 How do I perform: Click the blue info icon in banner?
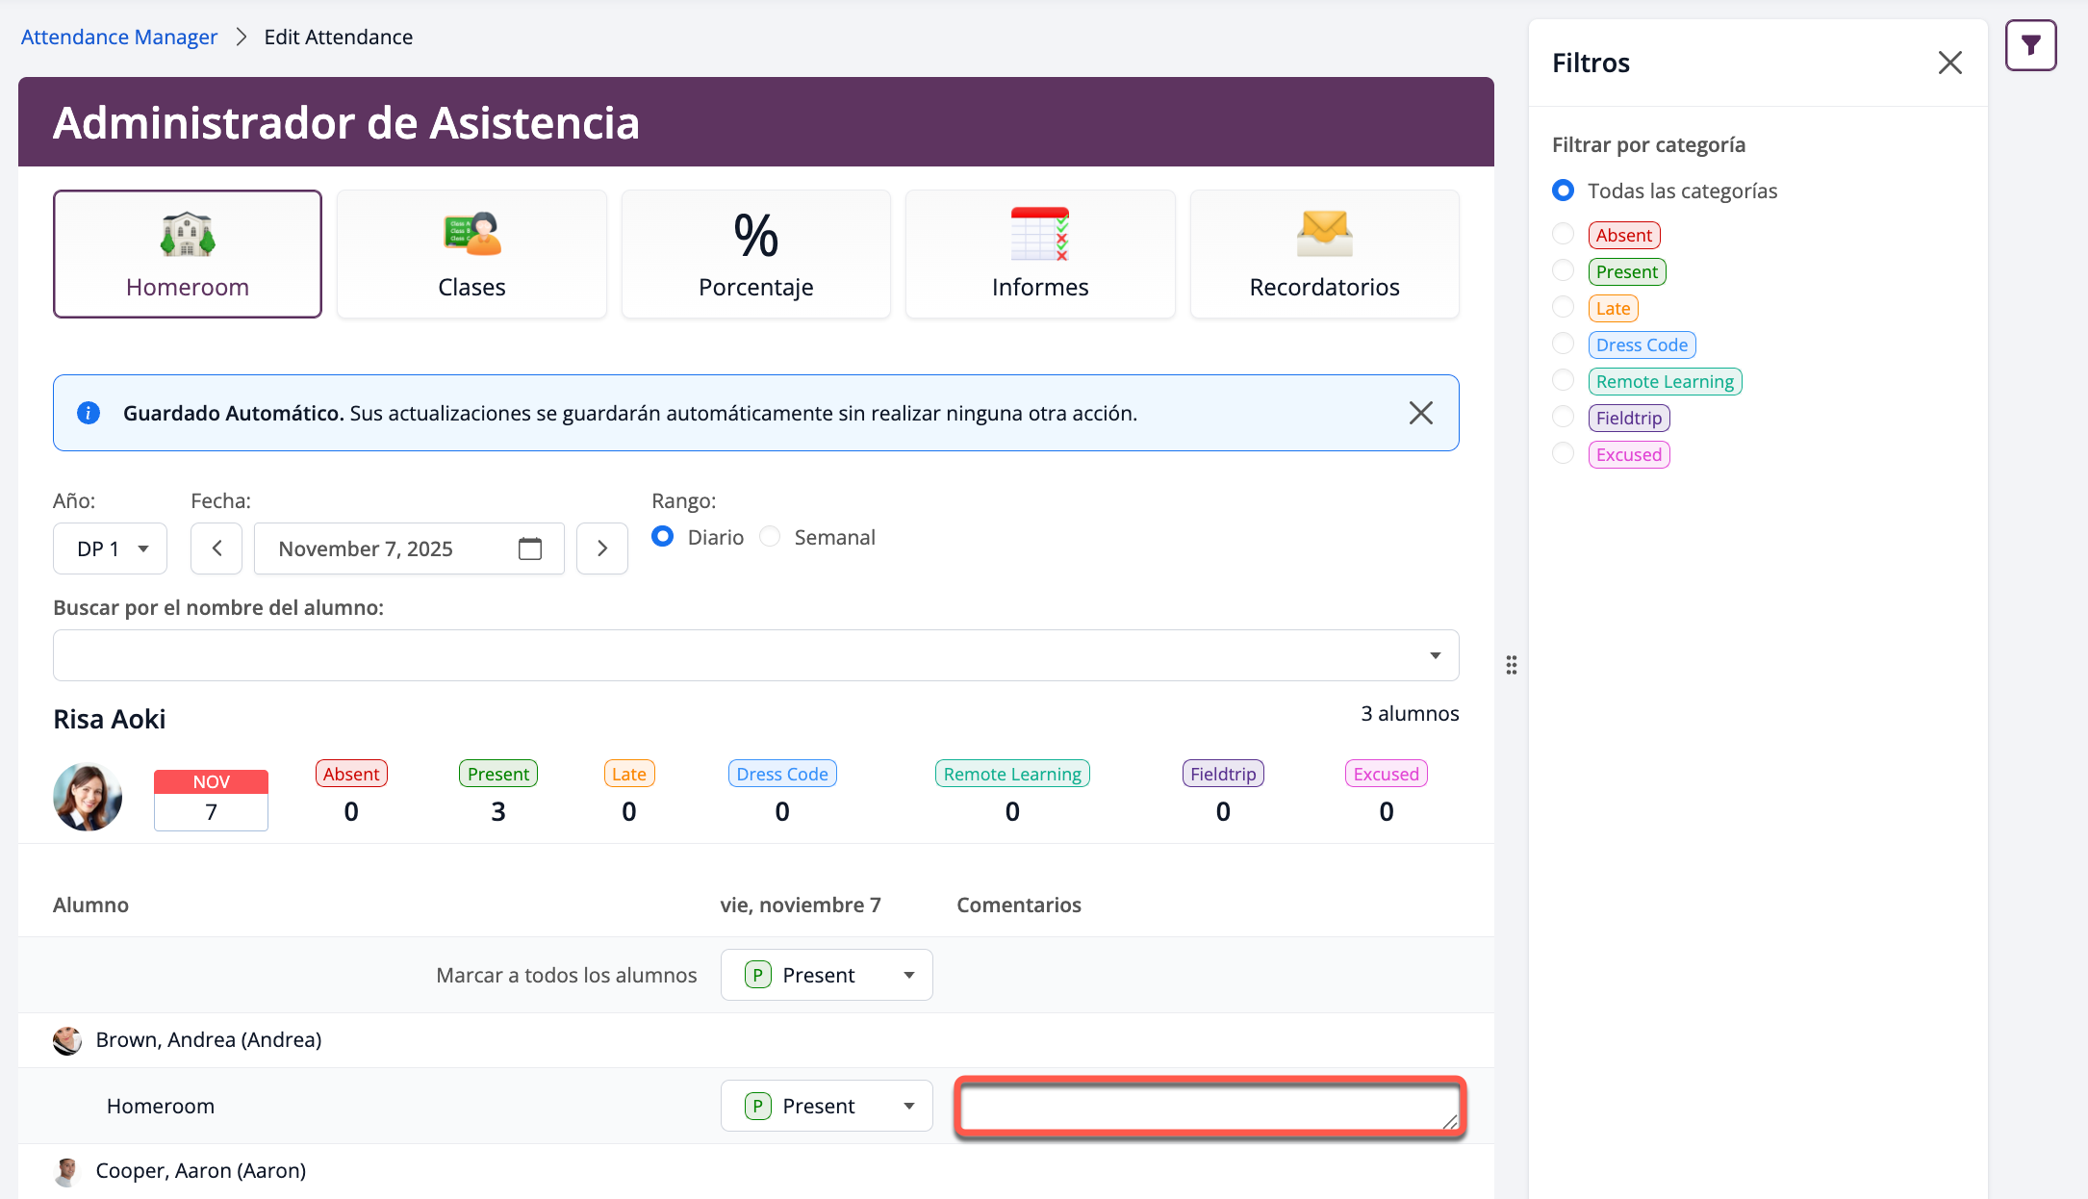click(x=89, y=413)
